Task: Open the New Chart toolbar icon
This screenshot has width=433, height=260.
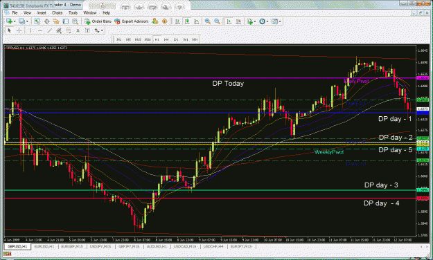Action: click(x=9, y=21)
